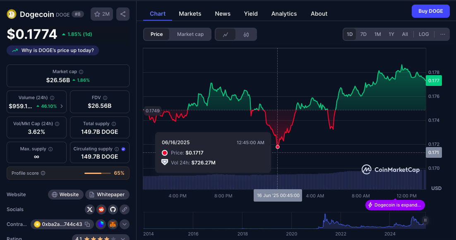Add Dogecoin to watchlist with star button
This screenshot has height=240, width=456.
pyautogui.click(x=102, y=14)
